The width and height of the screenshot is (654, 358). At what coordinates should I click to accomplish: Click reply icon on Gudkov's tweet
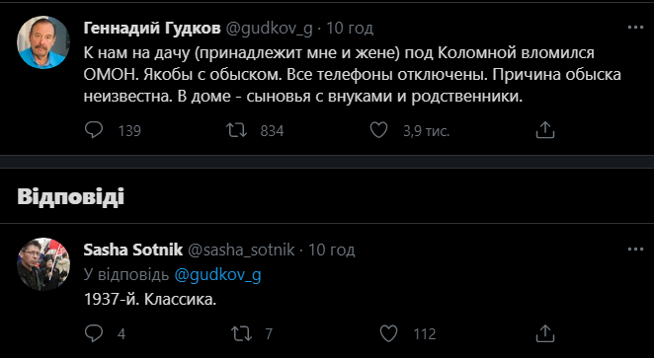94,130
